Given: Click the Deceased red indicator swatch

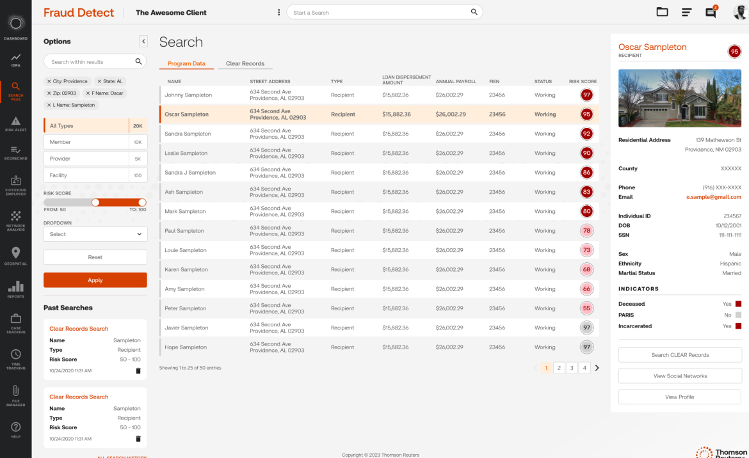Looking at the screenshot, I should pyautogui.click(x=739, y=304).
